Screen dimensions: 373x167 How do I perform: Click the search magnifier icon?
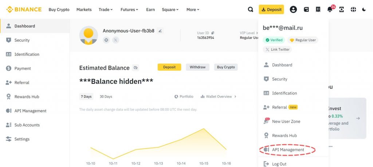pyautogui.click(x=251, y=9)
